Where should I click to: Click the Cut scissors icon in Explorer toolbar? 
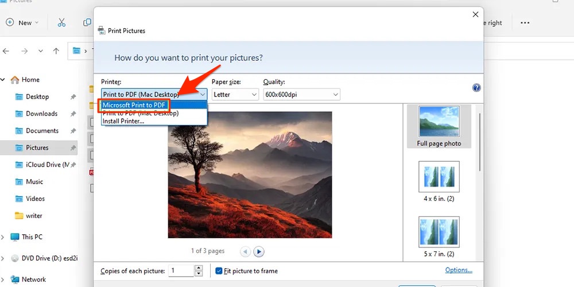tap(61, 23)
